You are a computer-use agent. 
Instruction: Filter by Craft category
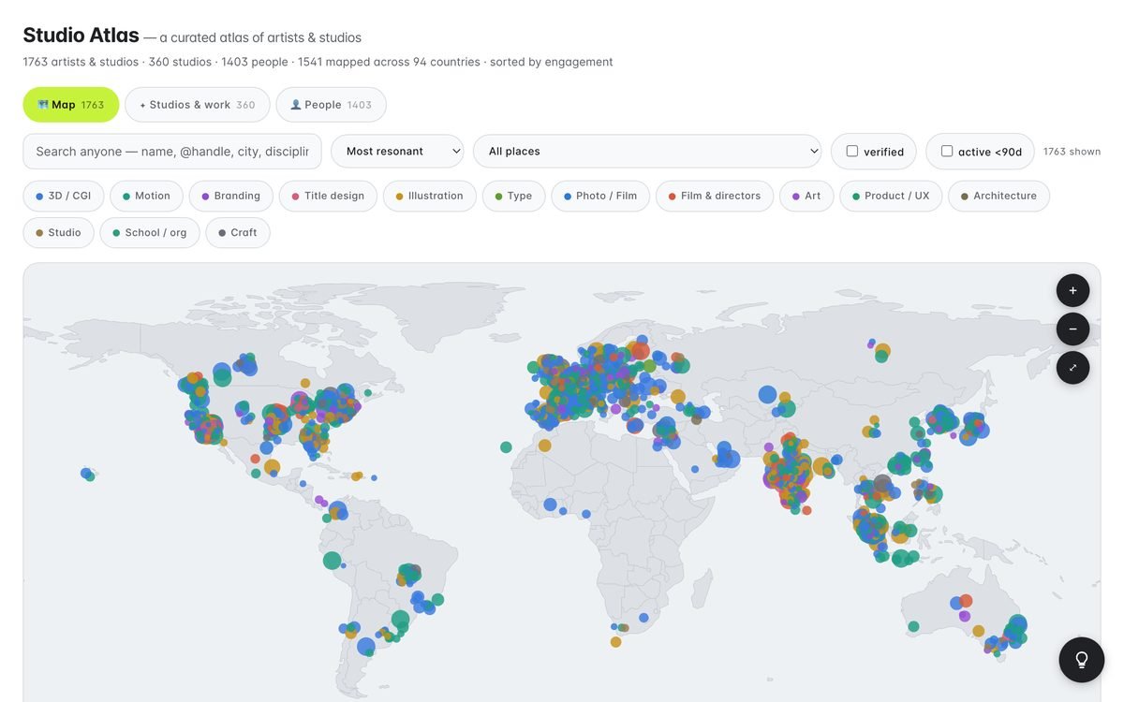coord(238,233)
